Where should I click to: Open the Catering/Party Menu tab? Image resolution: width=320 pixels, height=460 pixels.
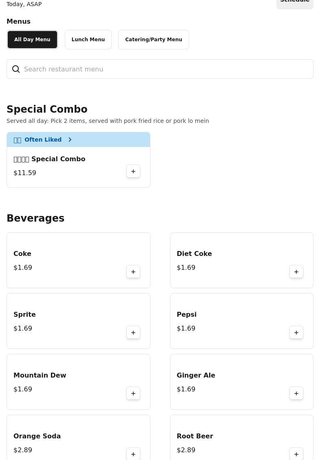[x=154, y=40]
